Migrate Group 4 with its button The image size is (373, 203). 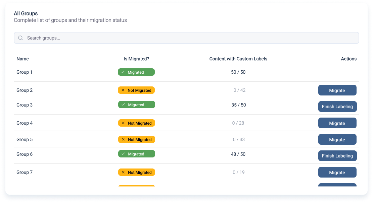[x=337, y=123]
